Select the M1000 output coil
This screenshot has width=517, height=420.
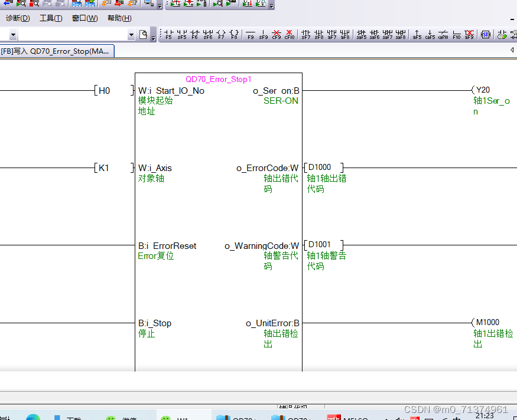pyautogui.click(x=487, y=322)
